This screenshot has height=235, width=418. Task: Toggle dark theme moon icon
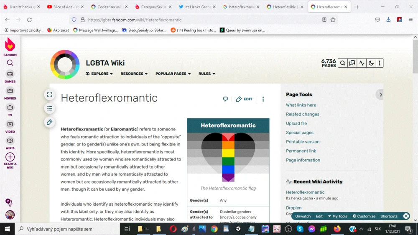click(371, 63)
